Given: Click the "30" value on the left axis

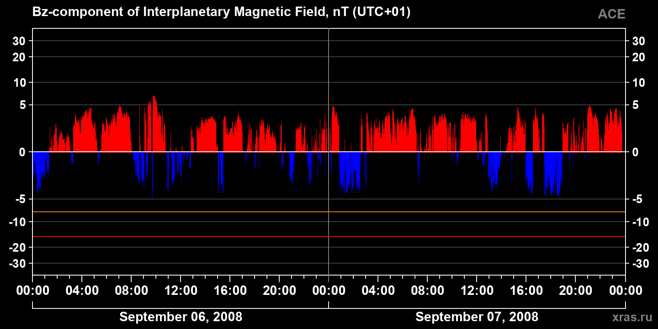Looking at the screenshot, I should click(x=19, y=41).
